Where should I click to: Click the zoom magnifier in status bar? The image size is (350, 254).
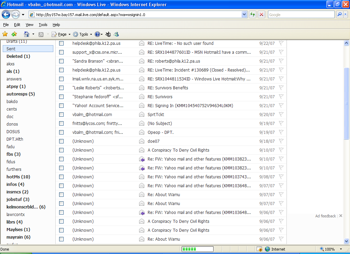pyautogui.click(x=322, y=249)
